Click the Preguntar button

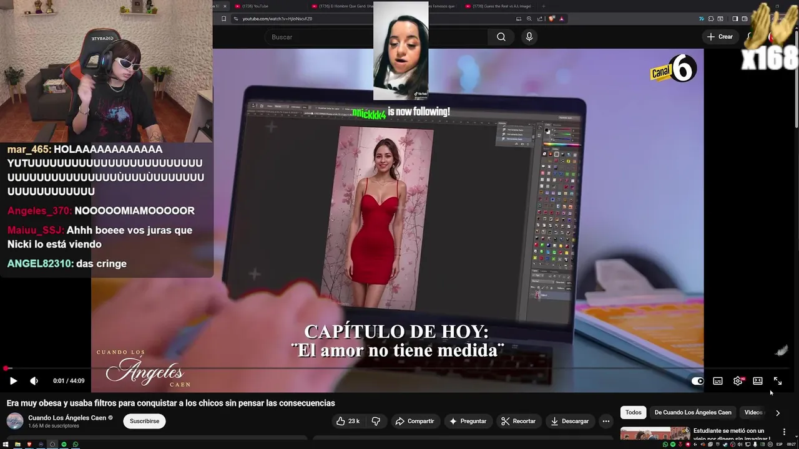[468, 421]
